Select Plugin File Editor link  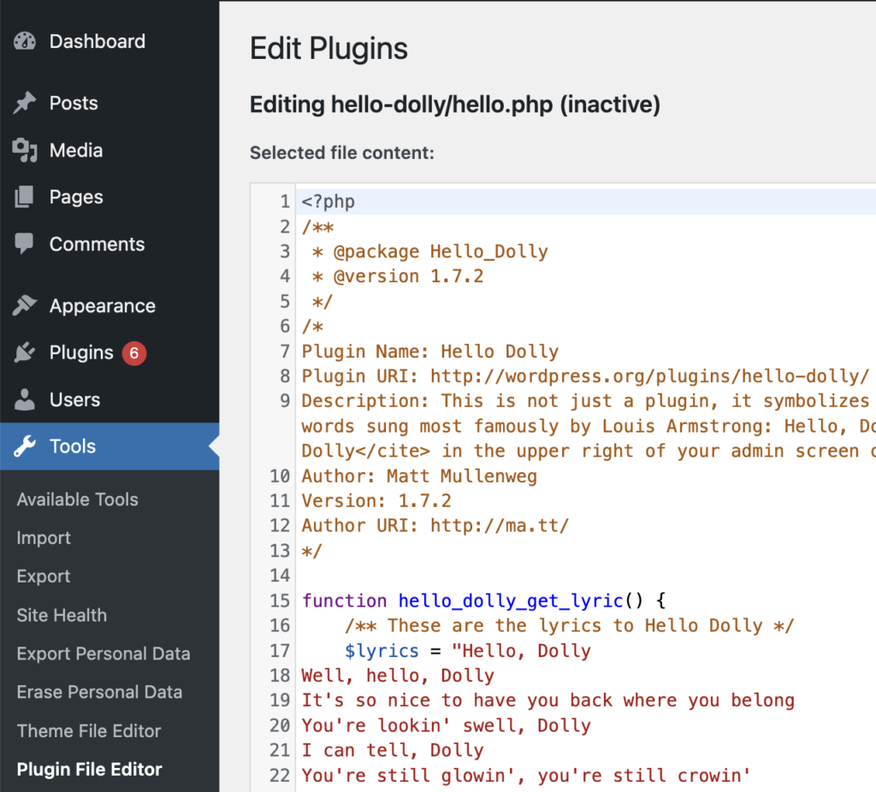(89, 769)
